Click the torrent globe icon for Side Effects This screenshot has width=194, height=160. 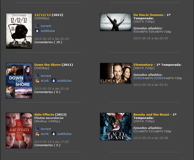pos(37,129)
